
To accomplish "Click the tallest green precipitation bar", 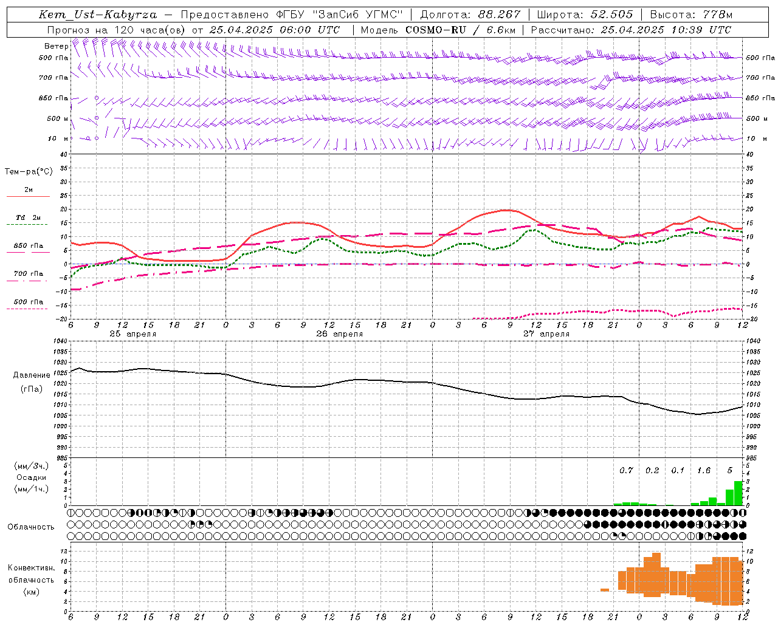I will tap(738, 493).
